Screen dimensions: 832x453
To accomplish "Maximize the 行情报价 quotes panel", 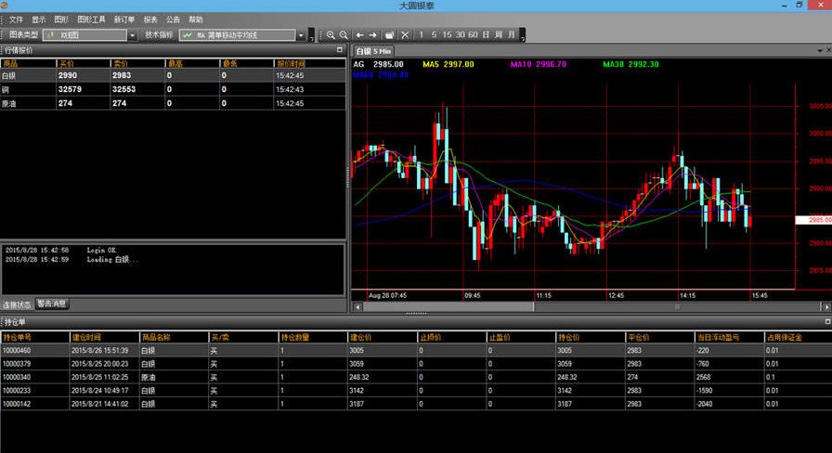I will click(340, 50).
